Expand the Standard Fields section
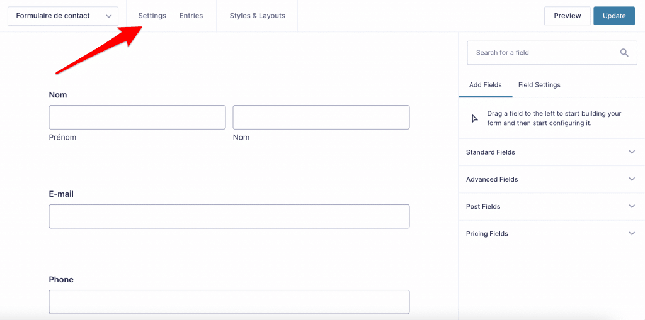 (x=551, y=152)
